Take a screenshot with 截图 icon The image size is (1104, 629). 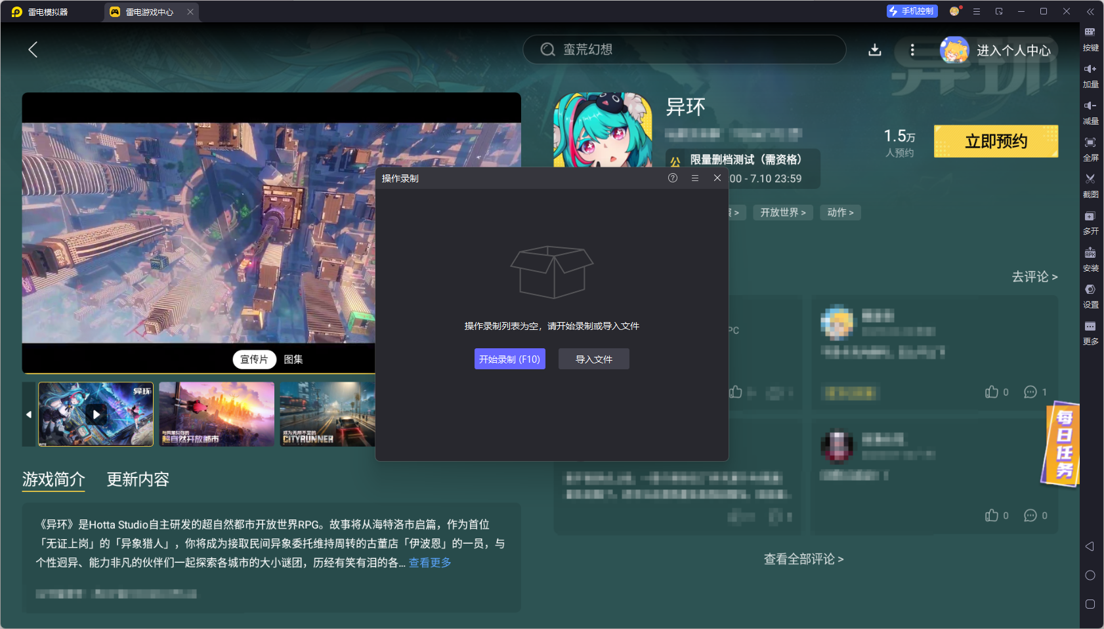pyautogui.click(x=1090, y=186)
